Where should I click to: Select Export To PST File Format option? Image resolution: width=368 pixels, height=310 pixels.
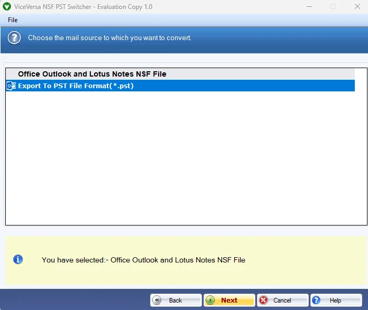[x=180, y=86]
